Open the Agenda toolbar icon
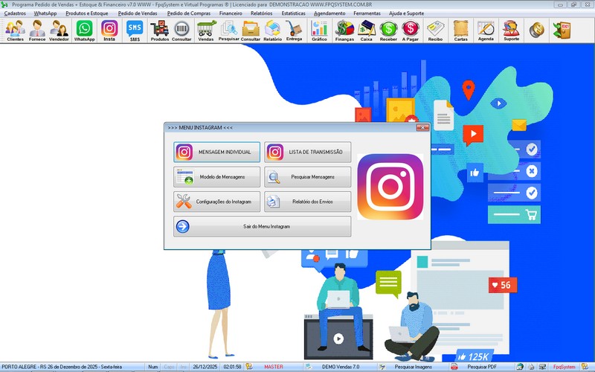595x372 pixels. (486, 31)
